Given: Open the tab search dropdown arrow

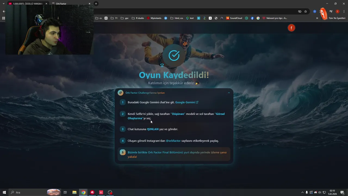Looking at the screenshot, I should (4, 4).
